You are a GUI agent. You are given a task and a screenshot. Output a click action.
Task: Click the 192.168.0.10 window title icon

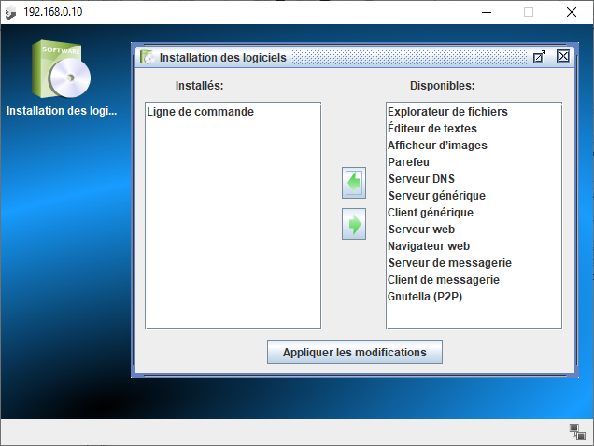[11, 12]
